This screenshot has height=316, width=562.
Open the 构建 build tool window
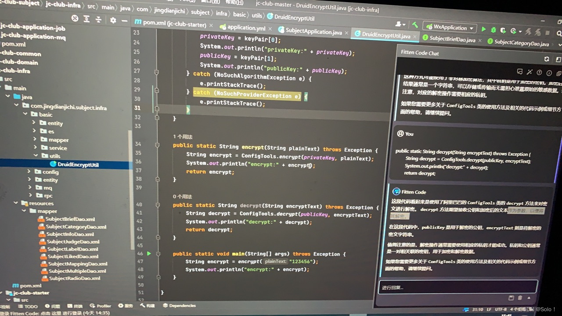[x=147, y=305]
